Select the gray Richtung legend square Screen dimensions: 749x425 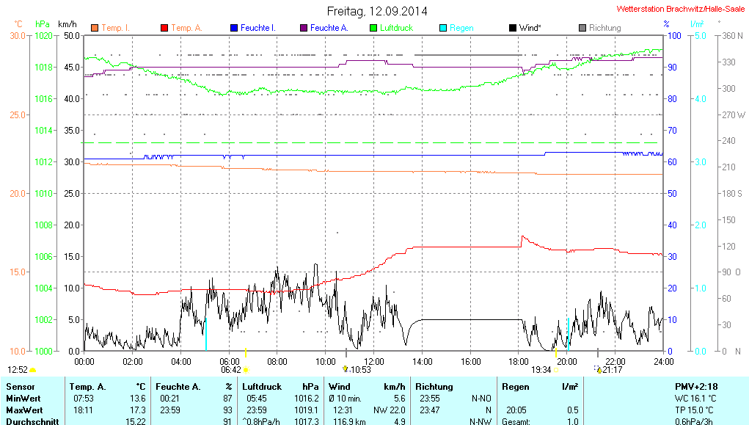click(582, 28)
